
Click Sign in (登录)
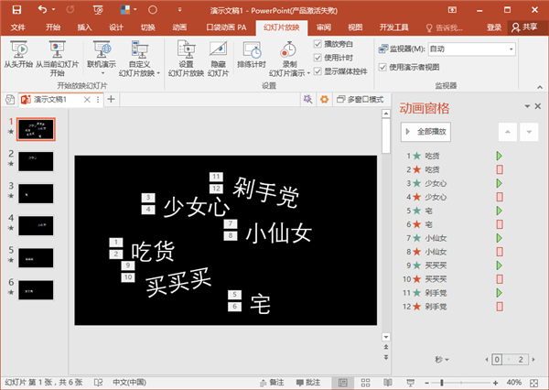click(x=494, y=27)
